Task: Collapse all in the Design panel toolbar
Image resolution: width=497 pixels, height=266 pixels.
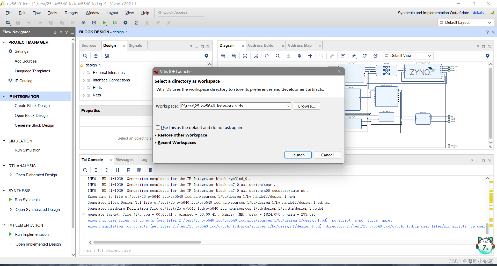Action: click(x=96, y=56)
